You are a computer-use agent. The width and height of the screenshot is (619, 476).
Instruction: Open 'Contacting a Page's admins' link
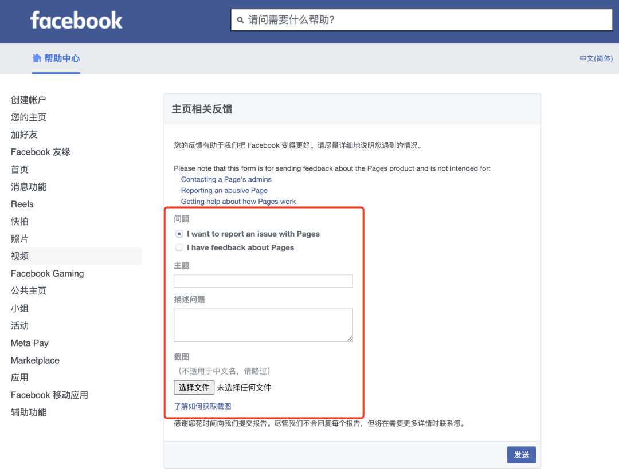[x=226, y=179]
